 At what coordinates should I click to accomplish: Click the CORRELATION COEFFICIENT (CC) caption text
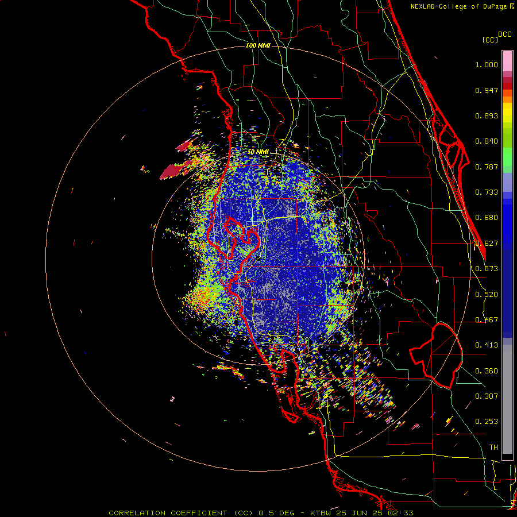pyautogui.click(x=182, y=513)
